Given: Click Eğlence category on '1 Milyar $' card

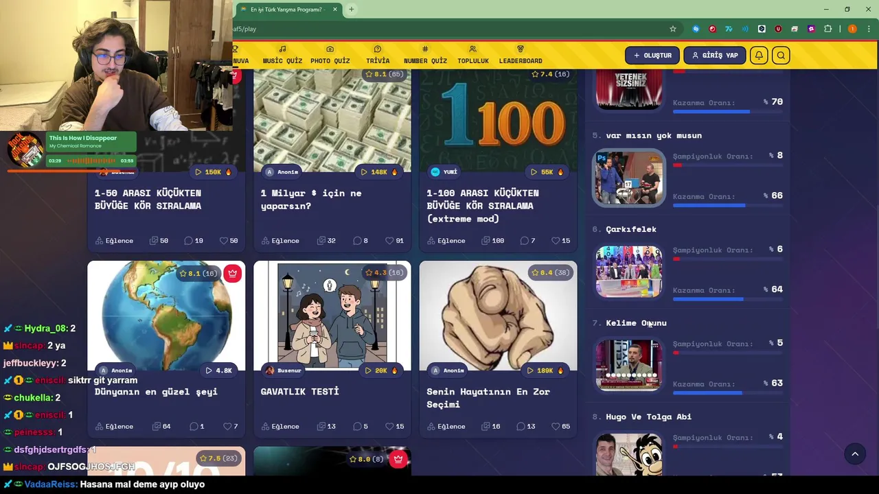Looking at the screenshot, I should click(x=280, y=241).
